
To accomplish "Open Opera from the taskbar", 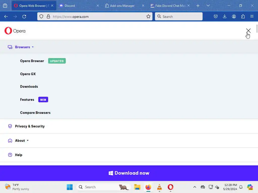I will tap(171, 187).
